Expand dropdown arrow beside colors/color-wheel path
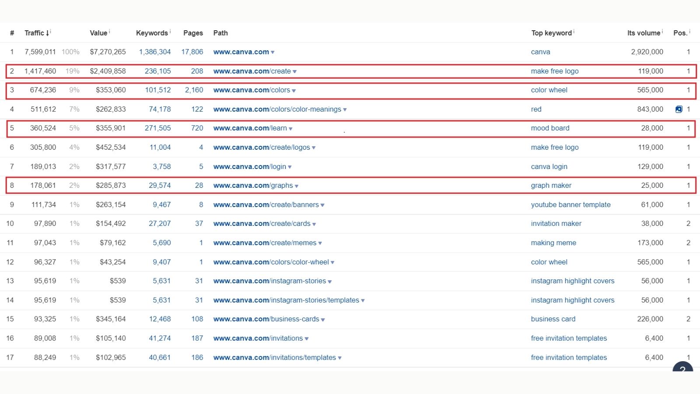The width and height of the screenshot is (700, 394). click(332, 263)
